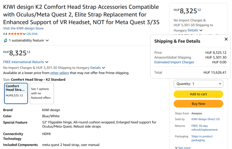Visit the KIWI design Store link

pyautogui.click(x=23, y=28)
